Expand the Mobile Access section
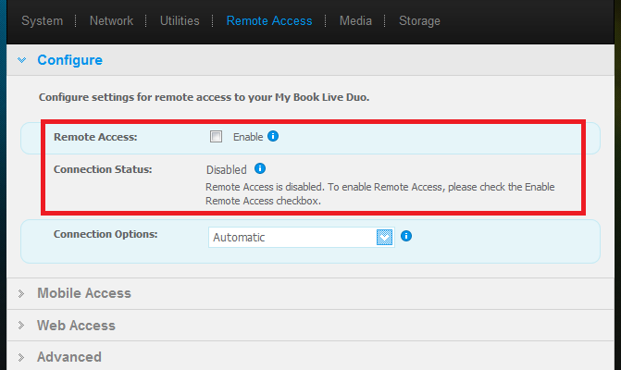This screenshot has width=621, height=370. pos(83,293)
